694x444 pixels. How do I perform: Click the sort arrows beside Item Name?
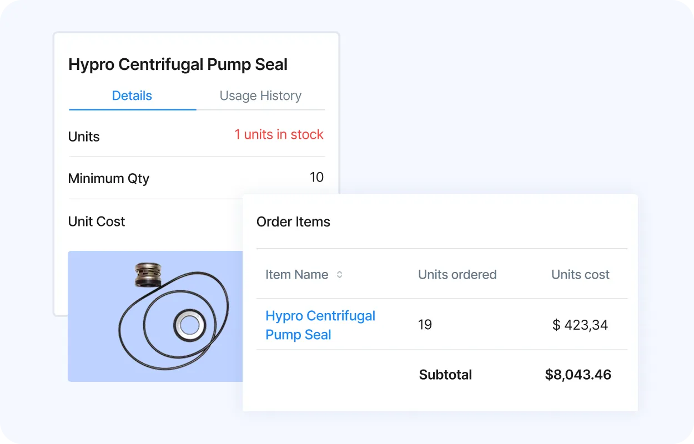pos(339,275)
